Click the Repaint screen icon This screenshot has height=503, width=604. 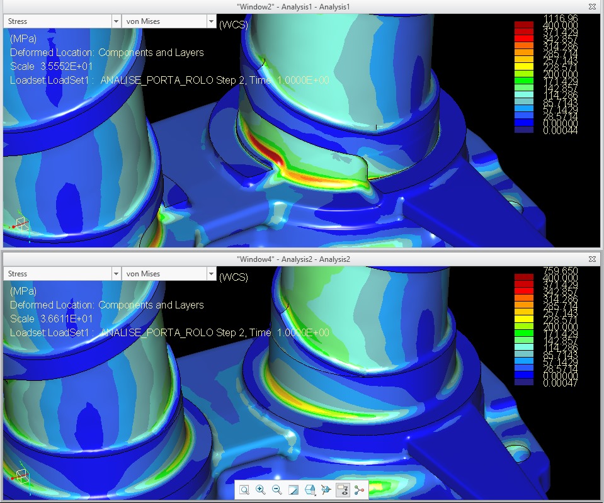click(x=293, y=490)
